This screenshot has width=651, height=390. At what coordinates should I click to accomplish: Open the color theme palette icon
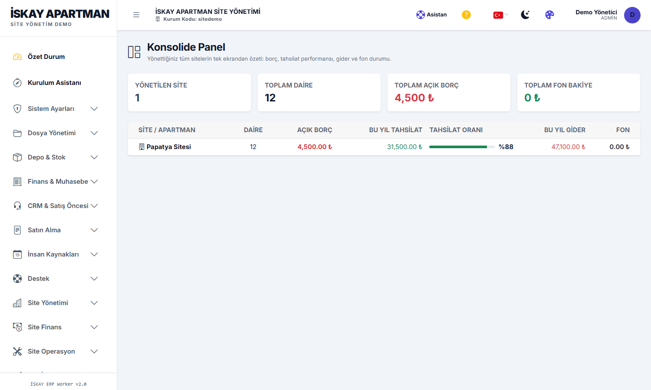tap(549, 15)
